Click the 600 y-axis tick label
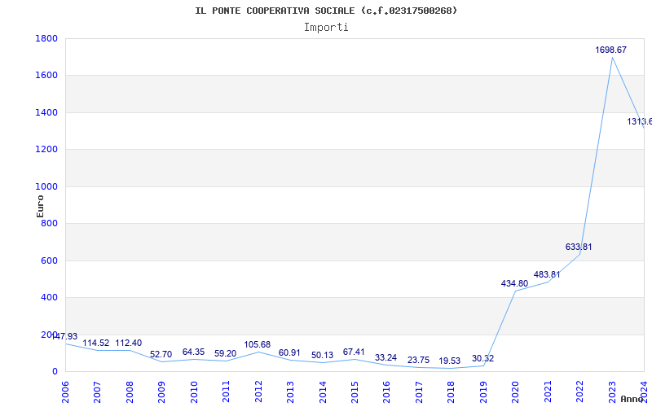 click(x=50, y=260)
